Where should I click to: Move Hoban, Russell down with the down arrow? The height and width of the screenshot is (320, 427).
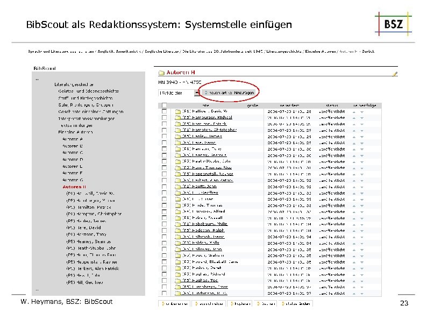(362, 218)
